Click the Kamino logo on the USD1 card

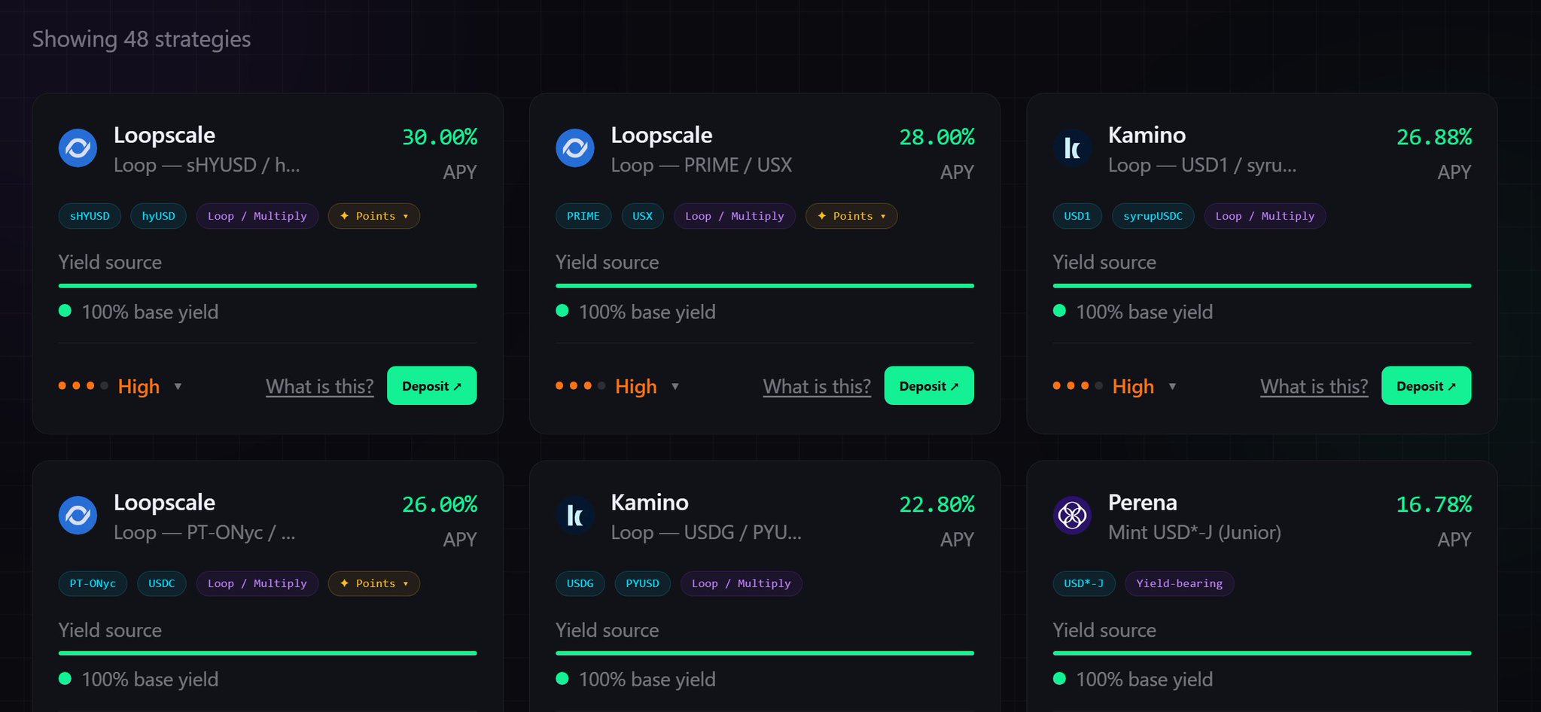[1072, 148]
